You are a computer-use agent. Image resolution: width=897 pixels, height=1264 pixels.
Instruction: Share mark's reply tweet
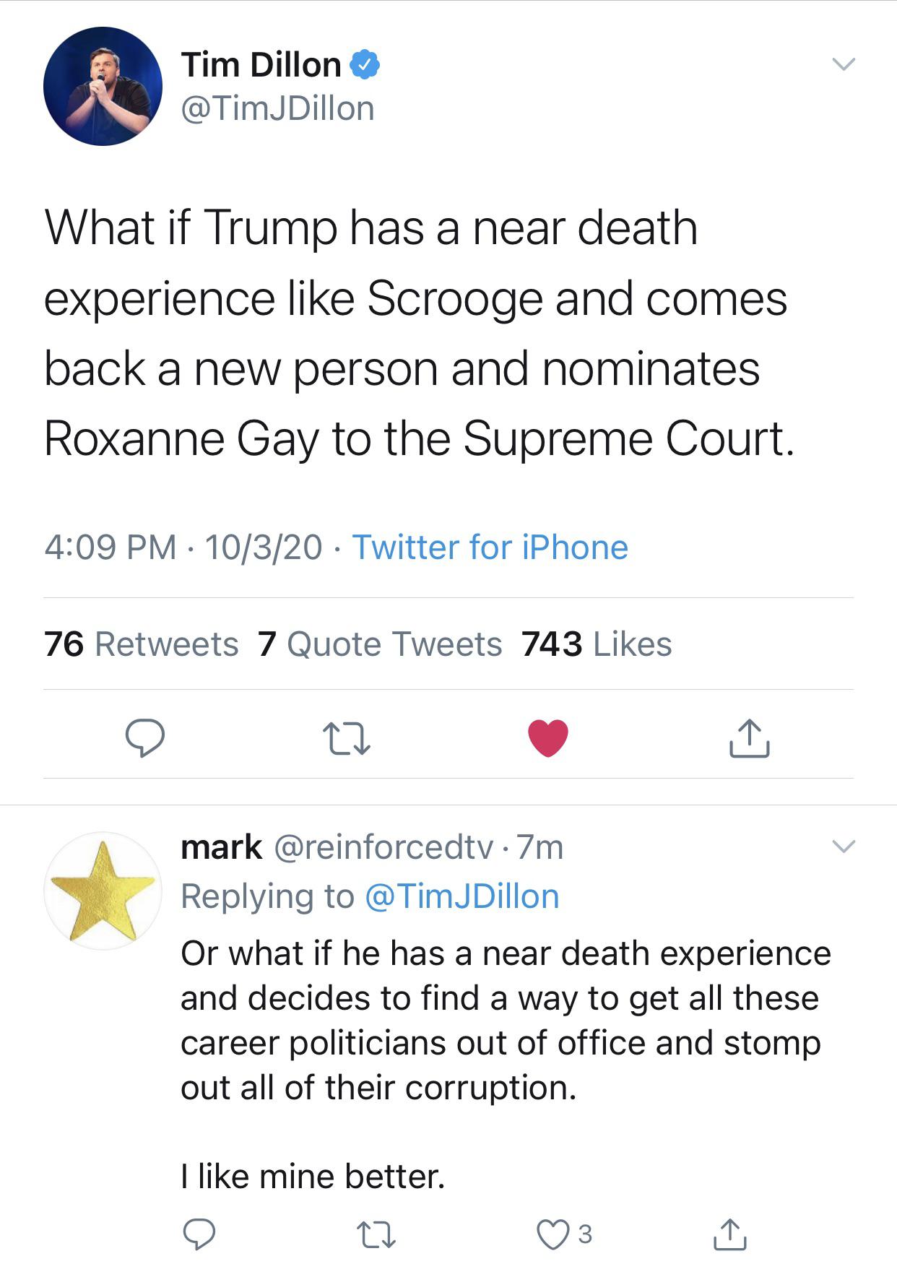tap(730, 1234)
